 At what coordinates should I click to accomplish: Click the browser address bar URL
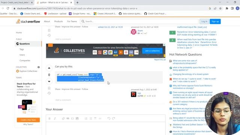77,8
